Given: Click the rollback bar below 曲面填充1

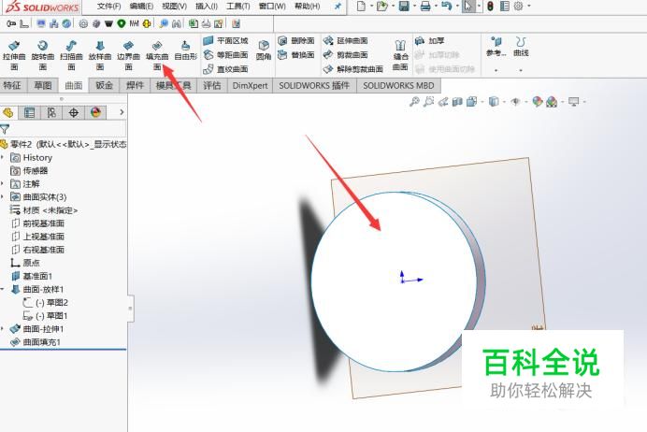Looking at the screenshot, I should click(64, 350).
